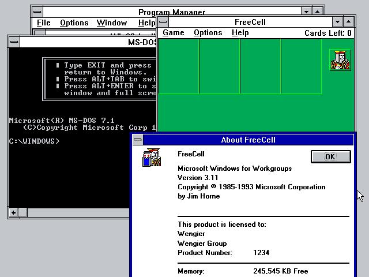Click the product number 1234

tap(261, 253)
